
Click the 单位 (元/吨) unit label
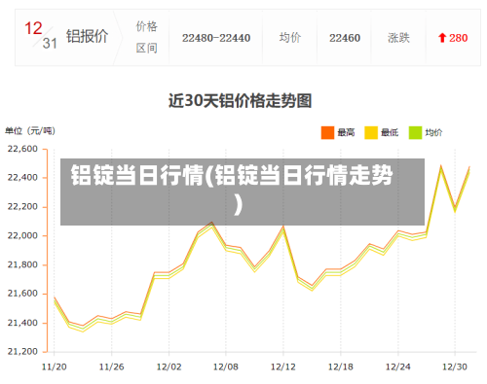click(30, 131)
